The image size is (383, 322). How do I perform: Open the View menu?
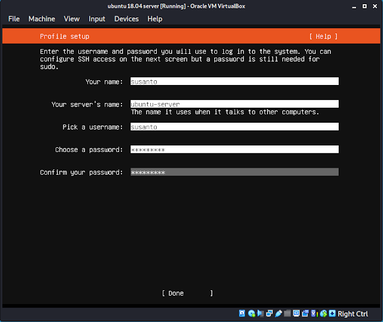tap(72, 19)
